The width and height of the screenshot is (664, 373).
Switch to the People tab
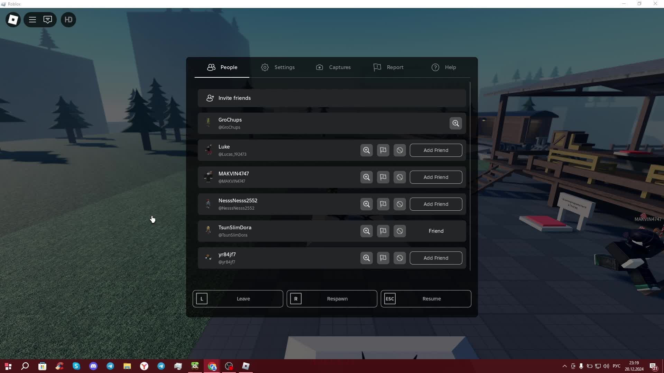(222, 67)
